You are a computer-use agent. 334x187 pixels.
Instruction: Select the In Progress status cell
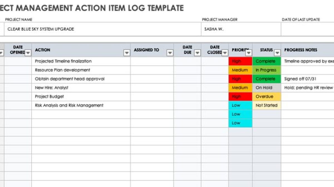266,70
